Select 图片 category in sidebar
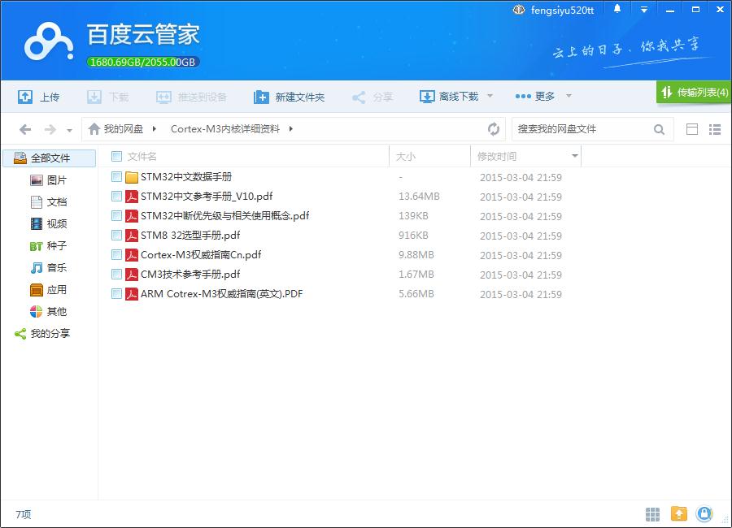The width and height of the screenshot is (732, 528). point(49,180)
